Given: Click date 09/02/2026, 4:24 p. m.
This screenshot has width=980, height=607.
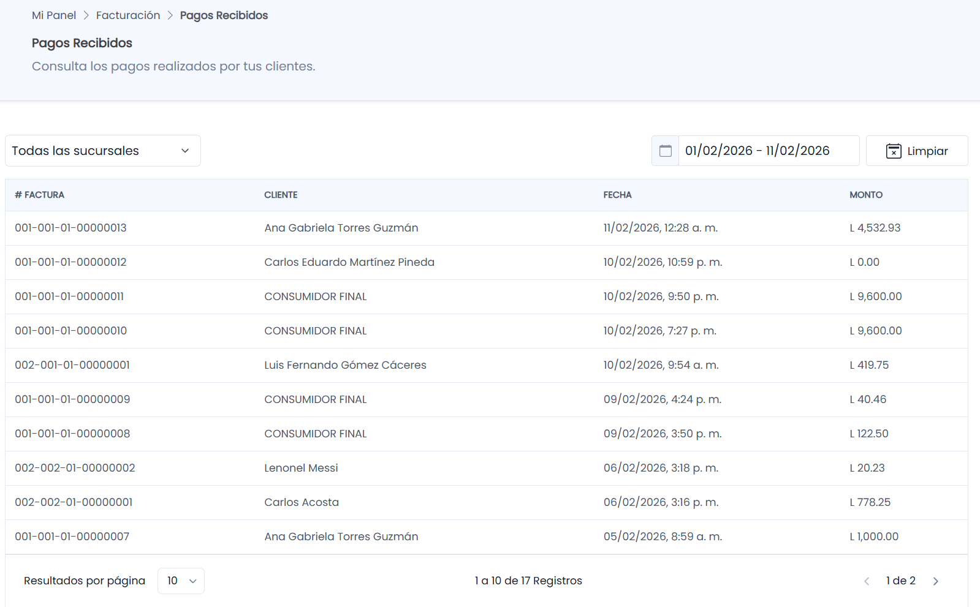Looking at the screenshot, I should coord(663,399).
